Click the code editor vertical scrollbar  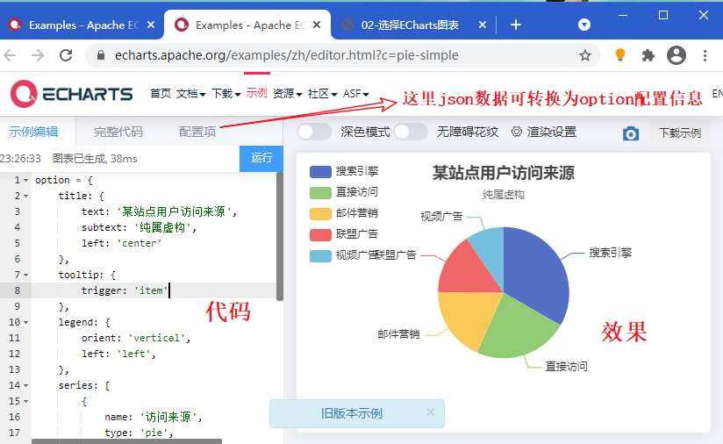pos(280,237)
